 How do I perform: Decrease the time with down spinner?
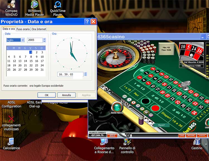86,75
